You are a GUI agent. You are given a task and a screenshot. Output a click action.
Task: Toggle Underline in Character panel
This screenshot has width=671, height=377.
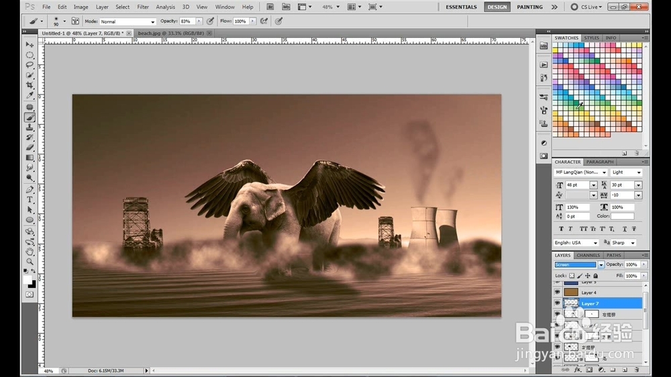click(624, 229)
